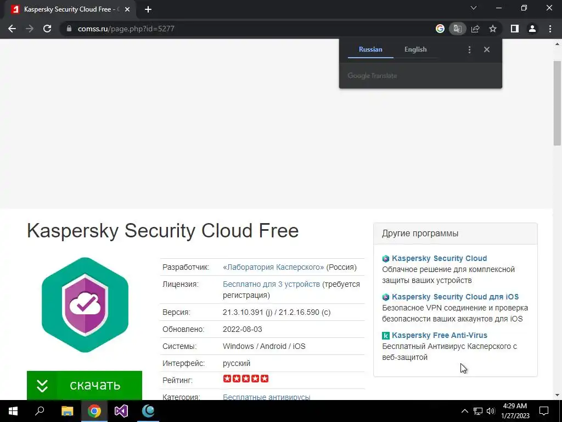
Task: Reload the comss.ru page
Action: (x=47, y=29)
